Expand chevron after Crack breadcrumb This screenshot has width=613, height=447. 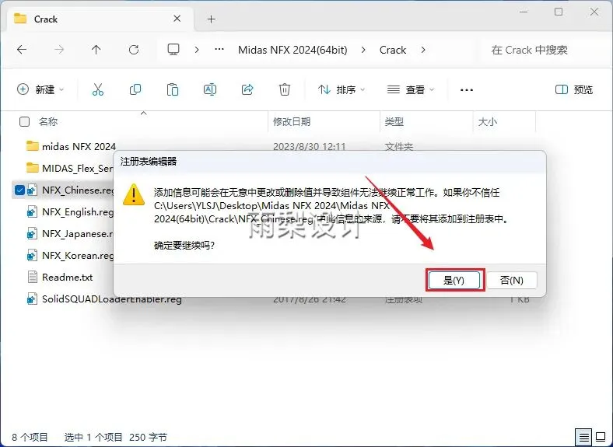click(x=423, y=50)
